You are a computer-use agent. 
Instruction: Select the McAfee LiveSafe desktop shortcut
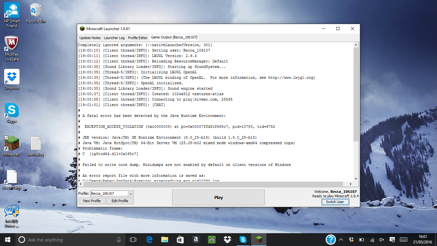(x=12, y=48)
